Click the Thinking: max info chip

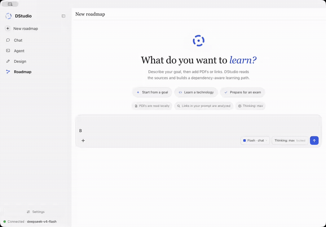pyautogui.click(x=250, y=106)
